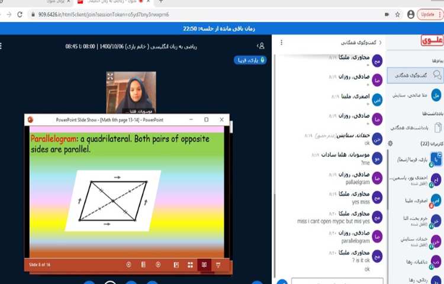This screenshot has width=444, height=284.
Task: Toggle the user list panel icon
Action: click(261, 46)
